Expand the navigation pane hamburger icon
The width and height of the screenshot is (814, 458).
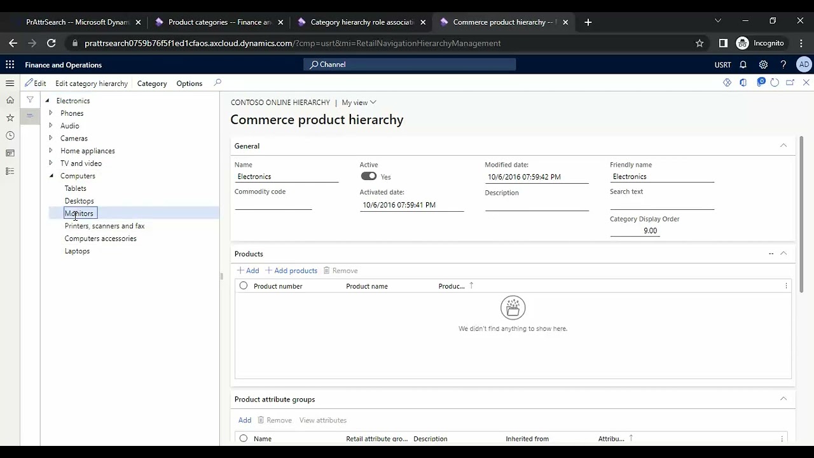pyautogui.click(x=10, y=83)
